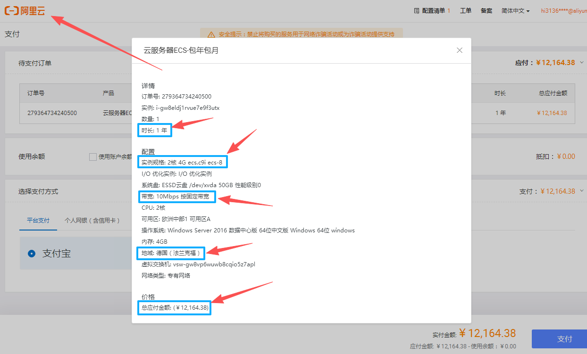Open the hi3136 account menu
This screenshot has width=587, height=354.
[x=563, y=11]
